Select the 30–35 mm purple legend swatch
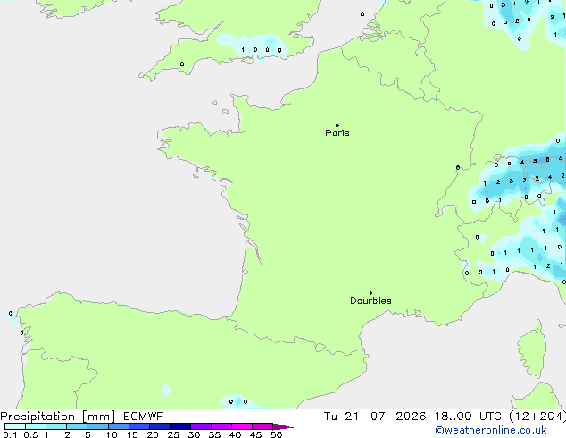The height and width of the screenshot is (438, 566). pyautogui.click(x=201, y=426)
